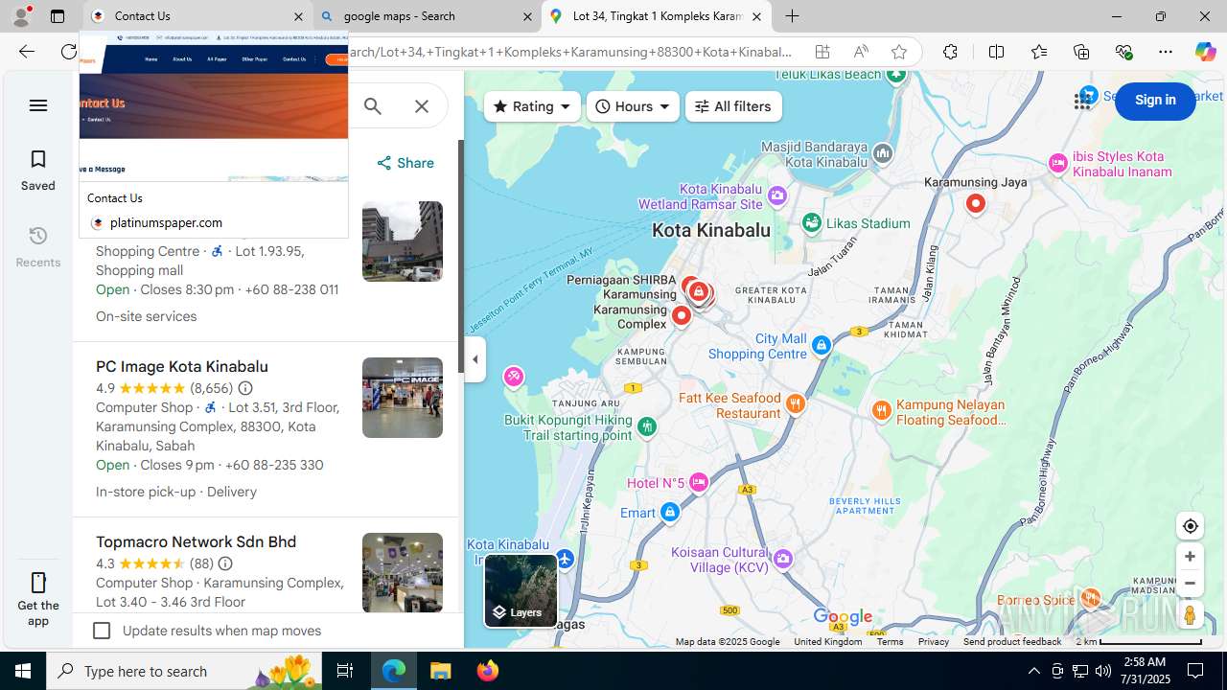Click the Street View pegman
The width and height of the screenshot is (1227, 690).
click(1190, 614)
